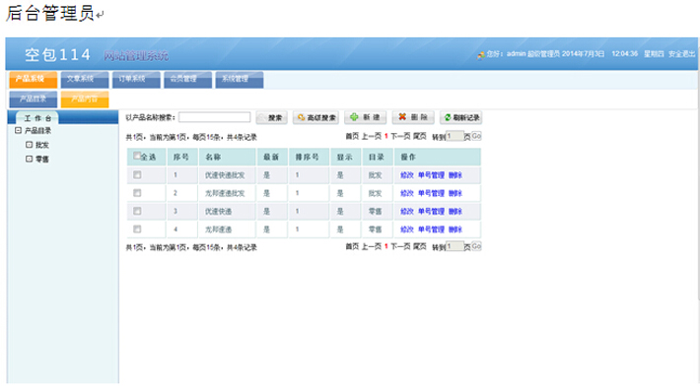
Task: Switch to the 文章系统 tab
Action: point(85,80)
